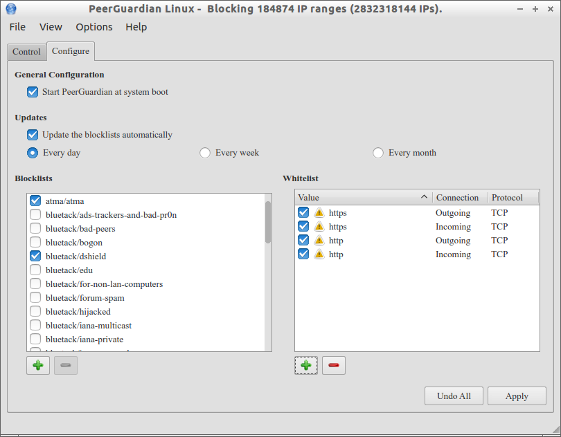Uncheck the https Outgoing whitelist entry
Image resolution: width=561 pixels, height=437 pixels.
pyautogui.click(x=303, y=212)
